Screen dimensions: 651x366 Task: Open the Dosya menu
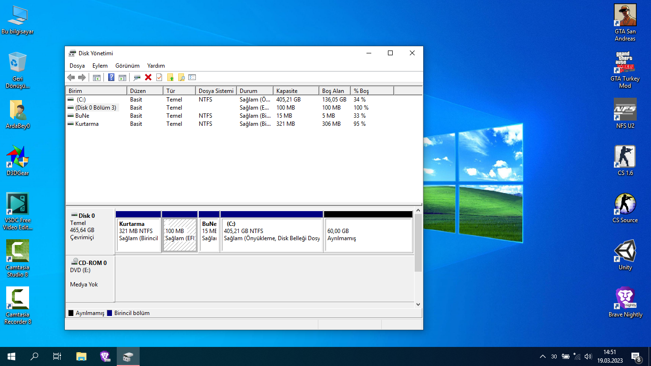point(77,66)
